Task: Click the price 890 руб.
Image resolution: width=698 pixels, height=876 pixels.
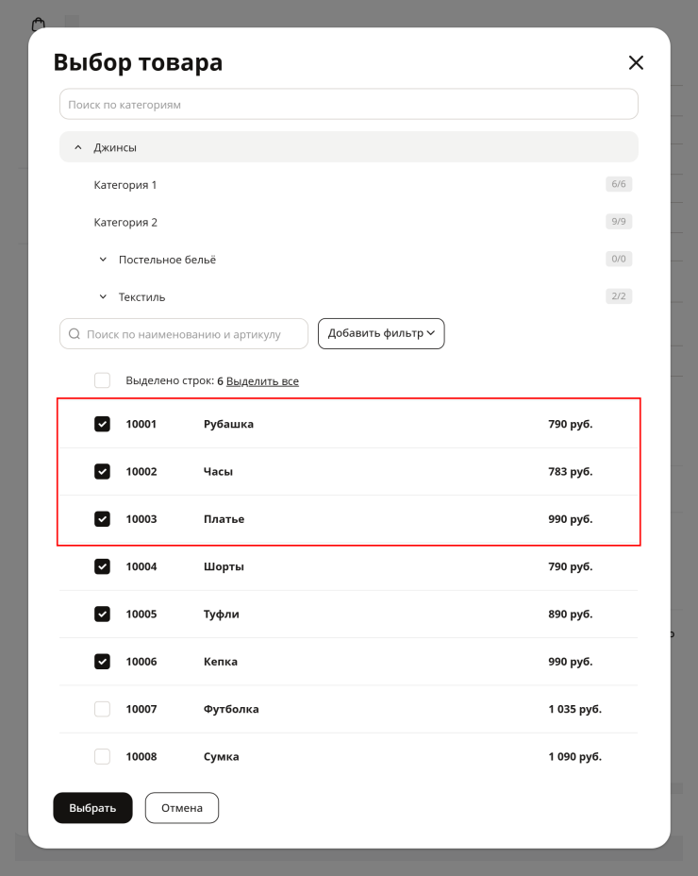Action: [x=570, y=614]
